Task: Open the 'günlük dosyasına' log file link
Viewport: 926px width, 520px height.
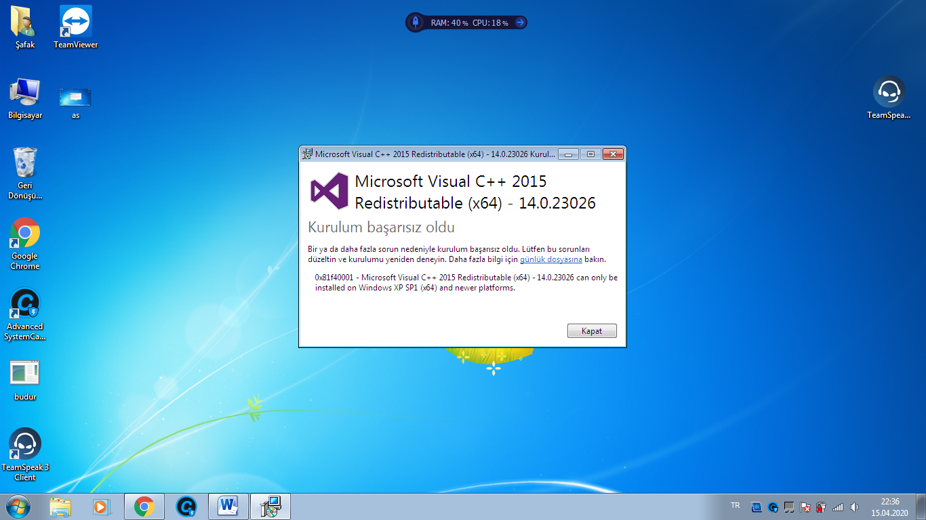Action: tap(551, 259)
